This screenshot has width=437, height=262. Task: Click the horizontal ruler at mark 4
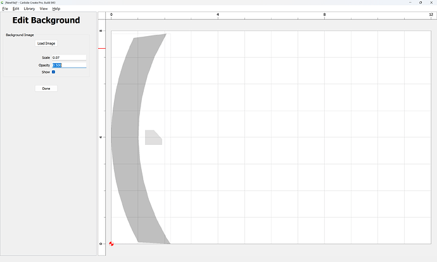[218, 16]
